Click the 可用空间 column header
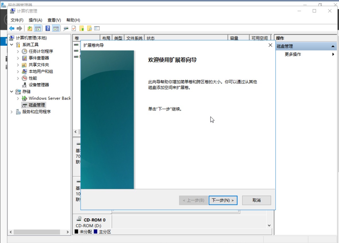The width and height of the screenshot is (339, 243). point(260,38)
